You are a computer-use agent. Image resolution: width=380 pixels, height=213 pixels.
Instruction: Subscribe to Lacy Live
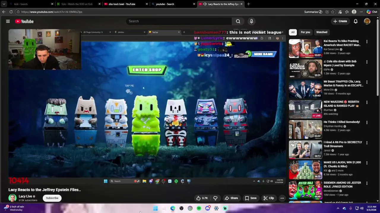[x=52, y=198]
